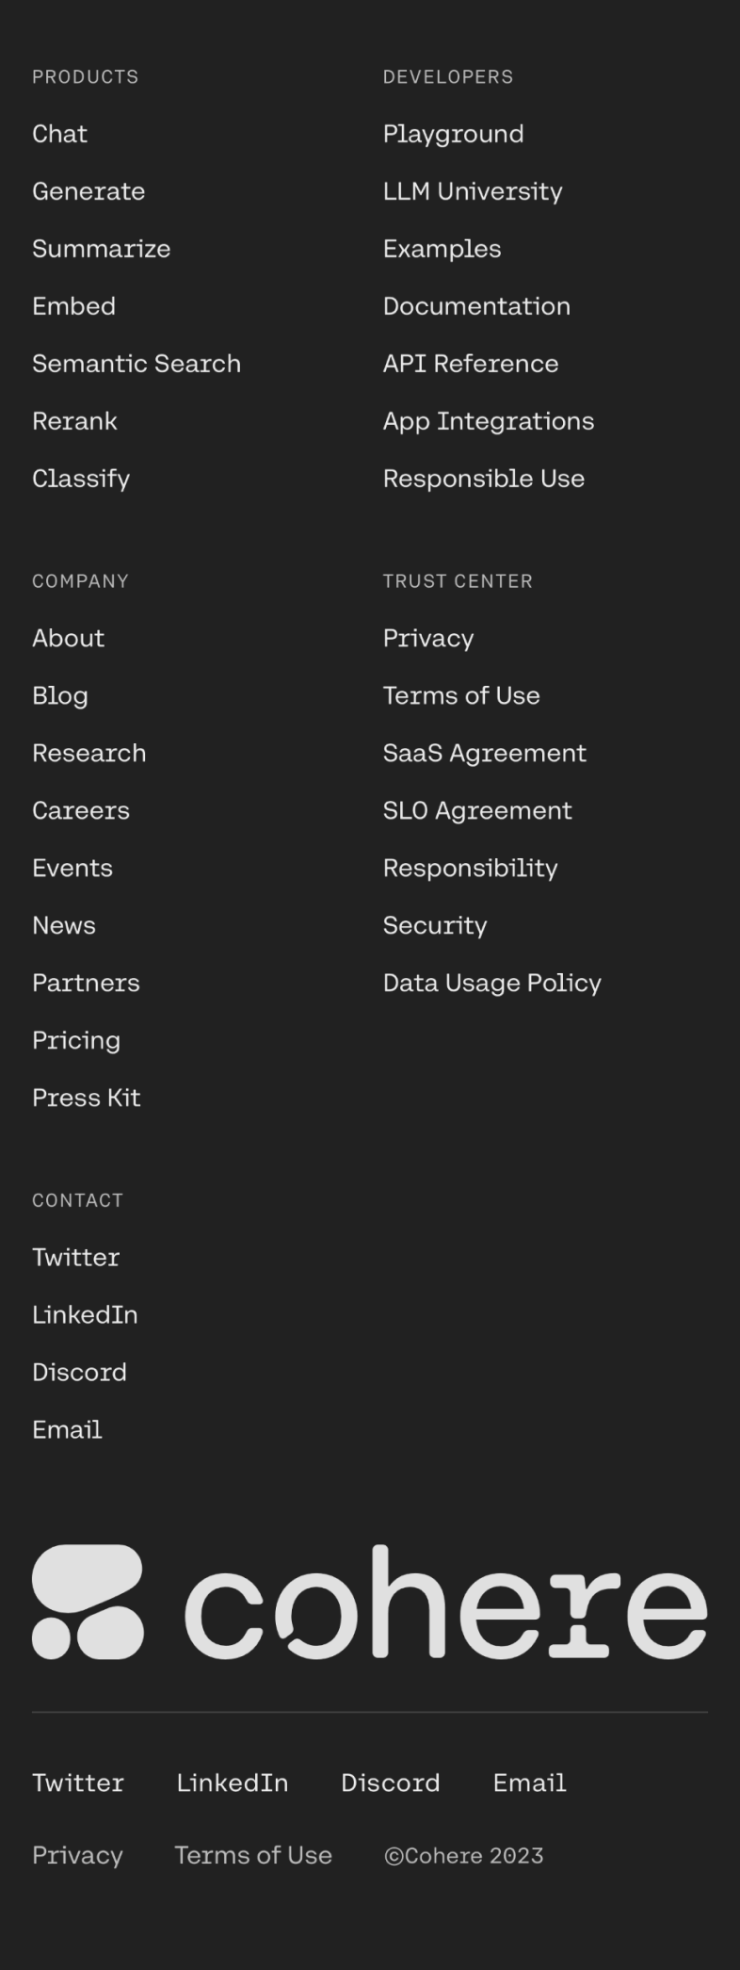
Task: Open LLM University
Action: point(473,191)
